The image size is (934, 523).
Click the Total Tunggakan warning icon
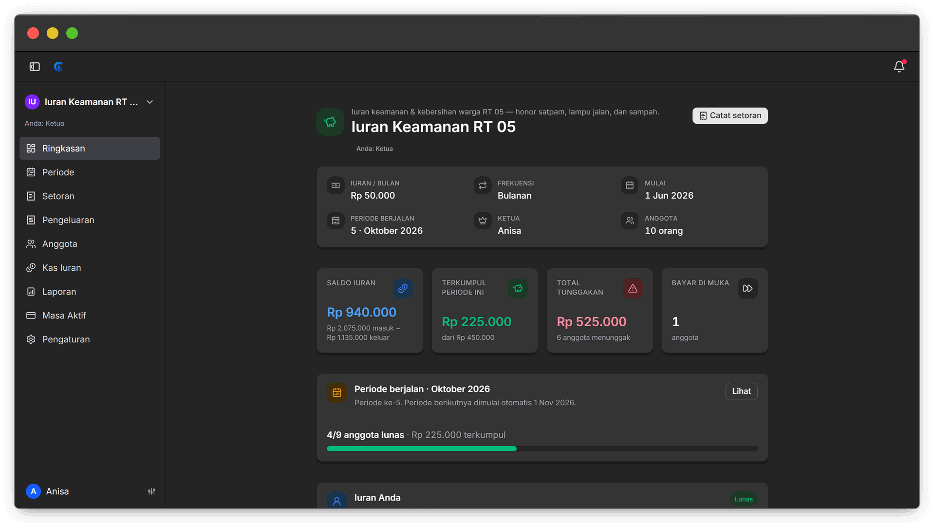(633, 289)
